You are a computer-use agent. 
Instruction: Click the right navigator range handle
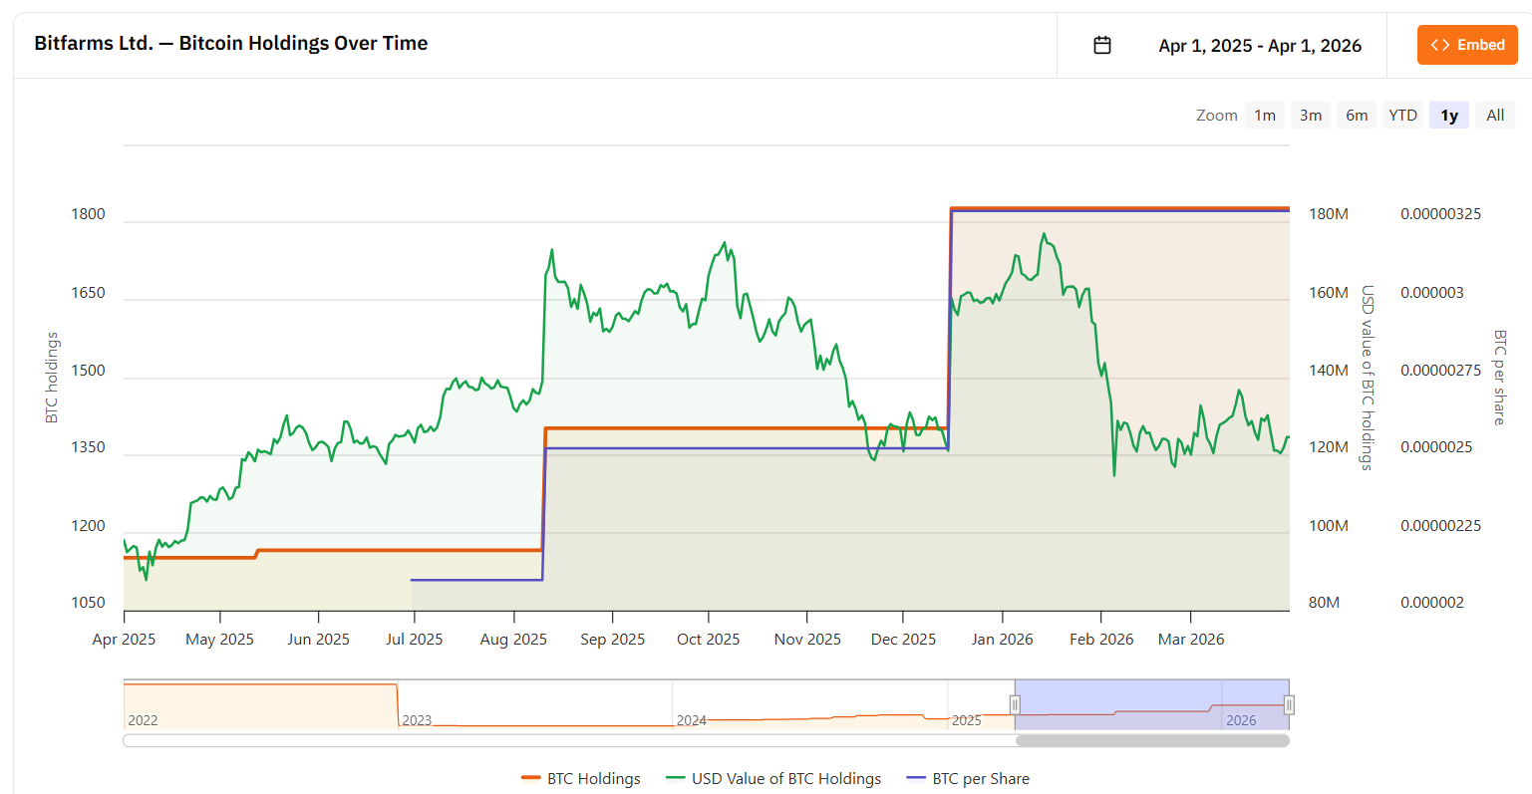tap(1289, 705)
